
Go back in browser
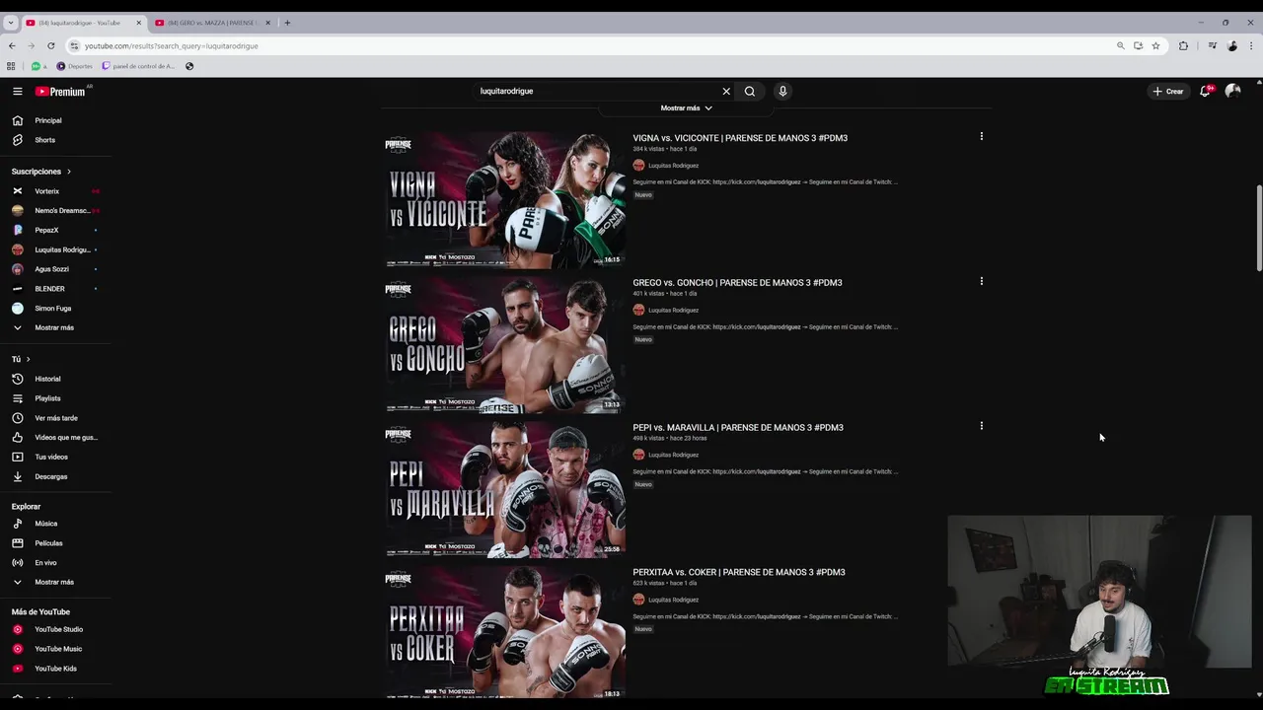pyautogui.click(x=12, y=45)
